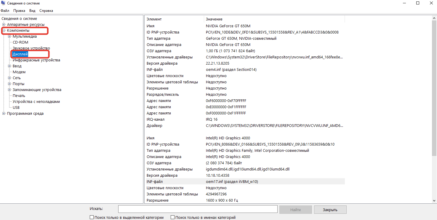Expand the Порты node
This screenshot has width=437, height=220.
point(9,84)
